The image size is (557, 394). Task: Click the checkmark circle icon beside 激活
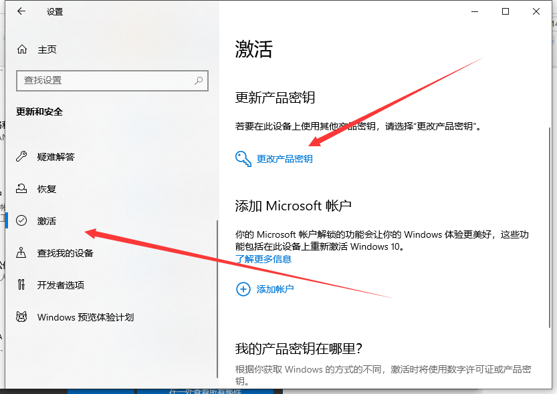point(22,221)
